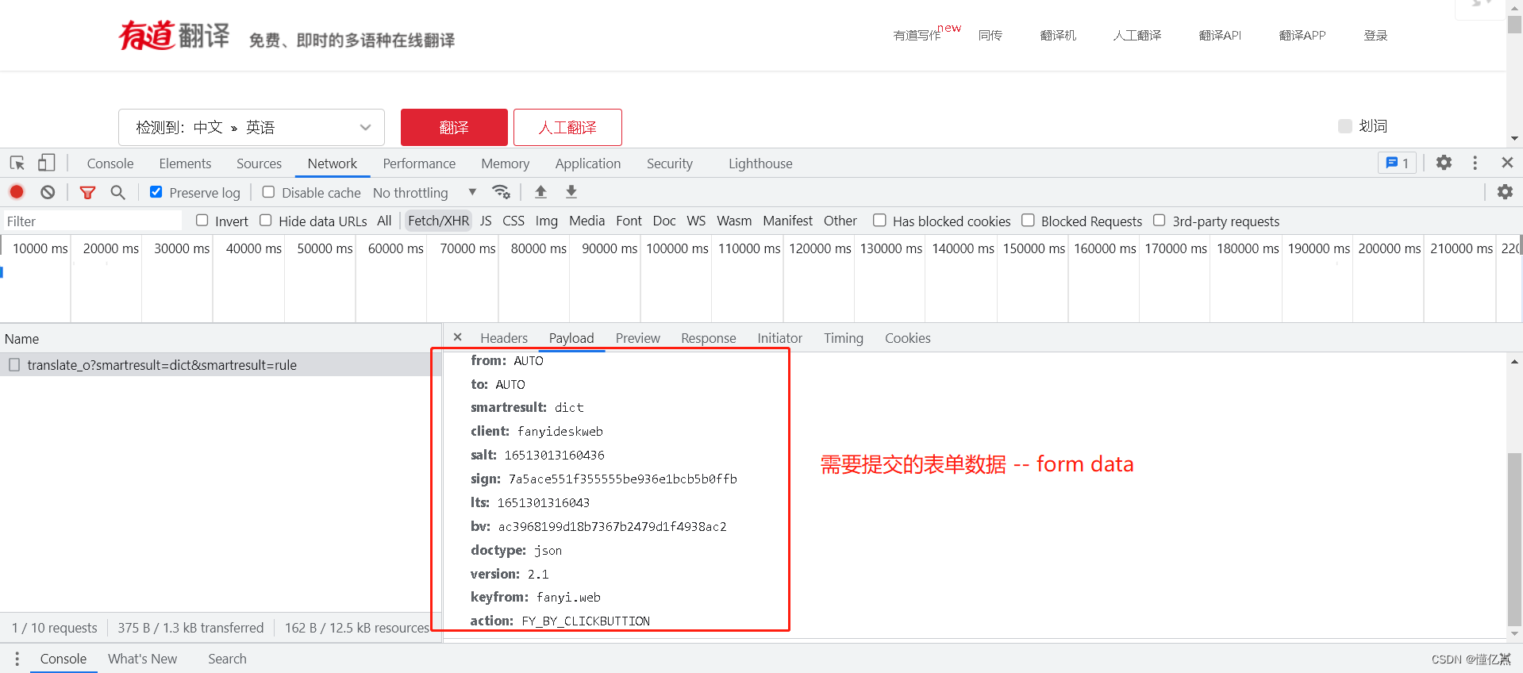The image size is (1523, 673).
Task: Click the Youdao 有道翻译 logo
Action: (x=174, y=35)
